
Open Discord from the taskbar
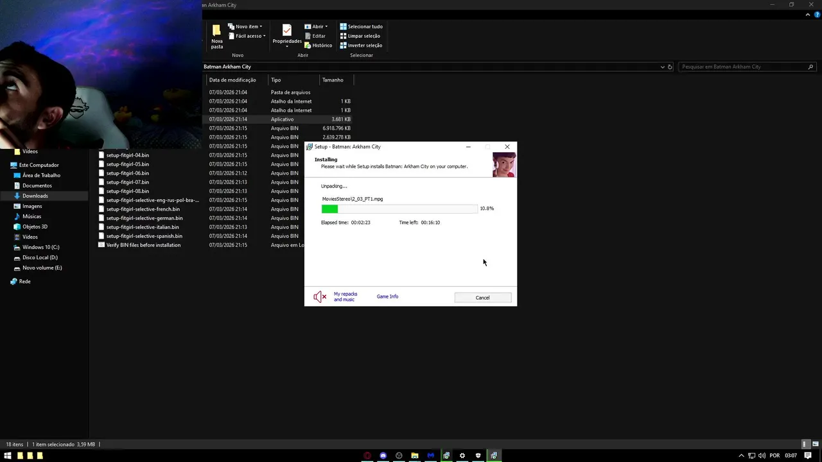point(383,456)
